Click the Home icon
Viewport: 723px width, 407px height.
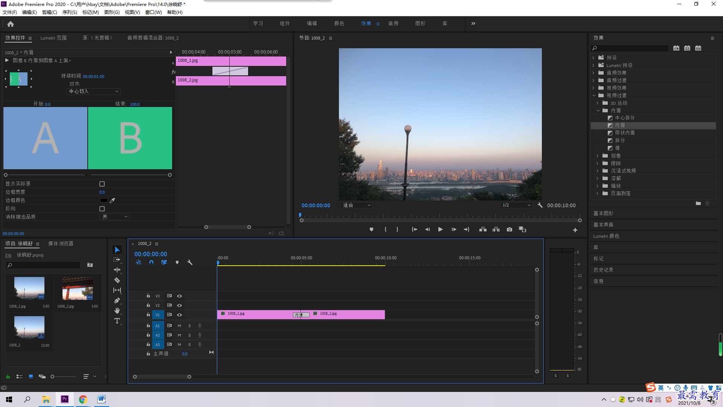(x=11, y=24)
